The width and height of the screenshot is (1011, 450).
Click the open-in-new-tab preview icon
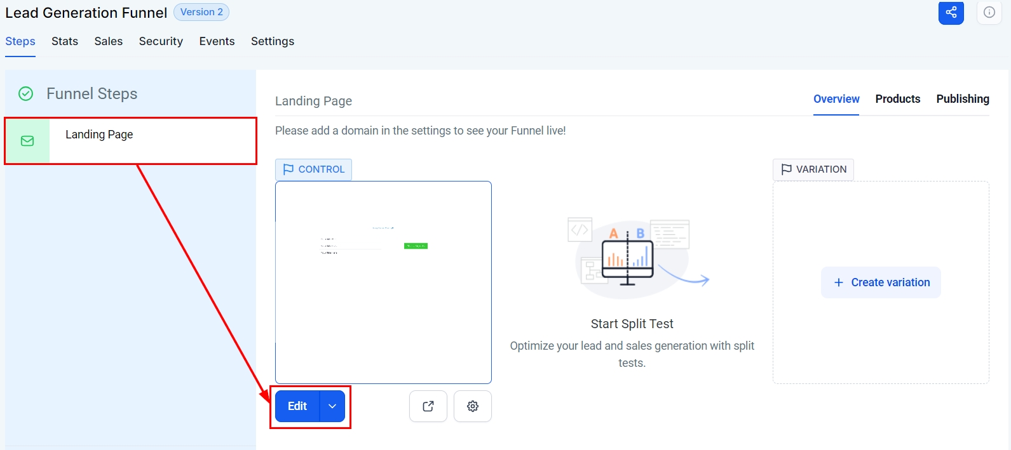pos(428,406)
